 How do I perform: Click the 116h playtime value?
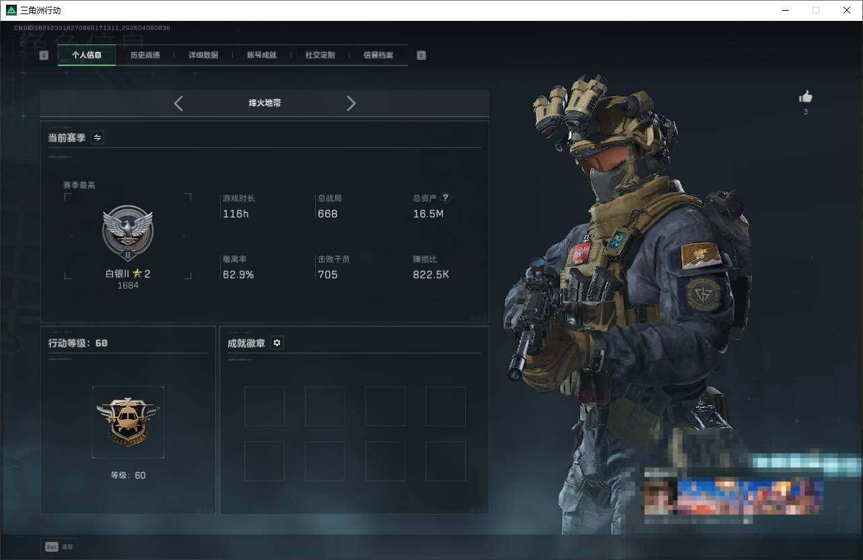click(236, 214)
